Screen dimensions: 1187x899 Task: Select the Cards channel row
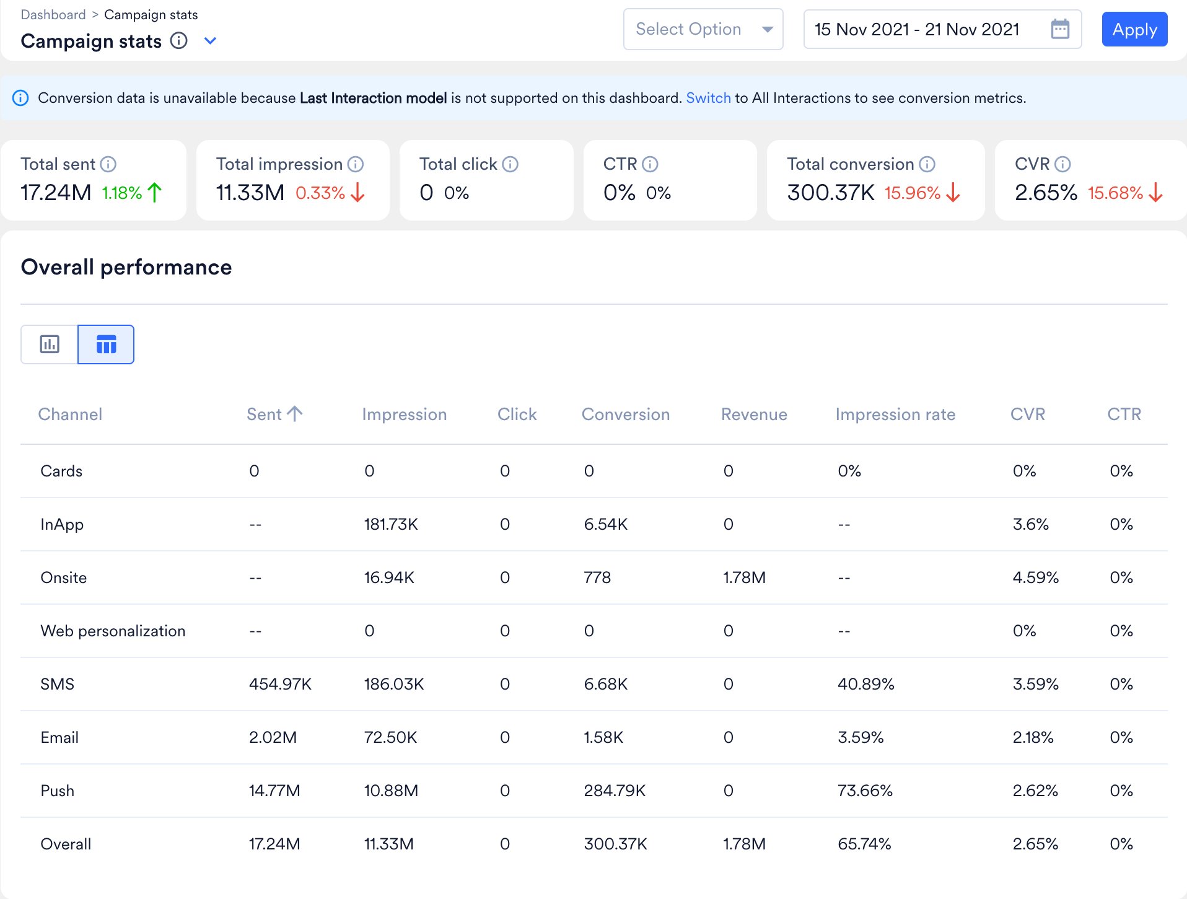tap(594, 471)
